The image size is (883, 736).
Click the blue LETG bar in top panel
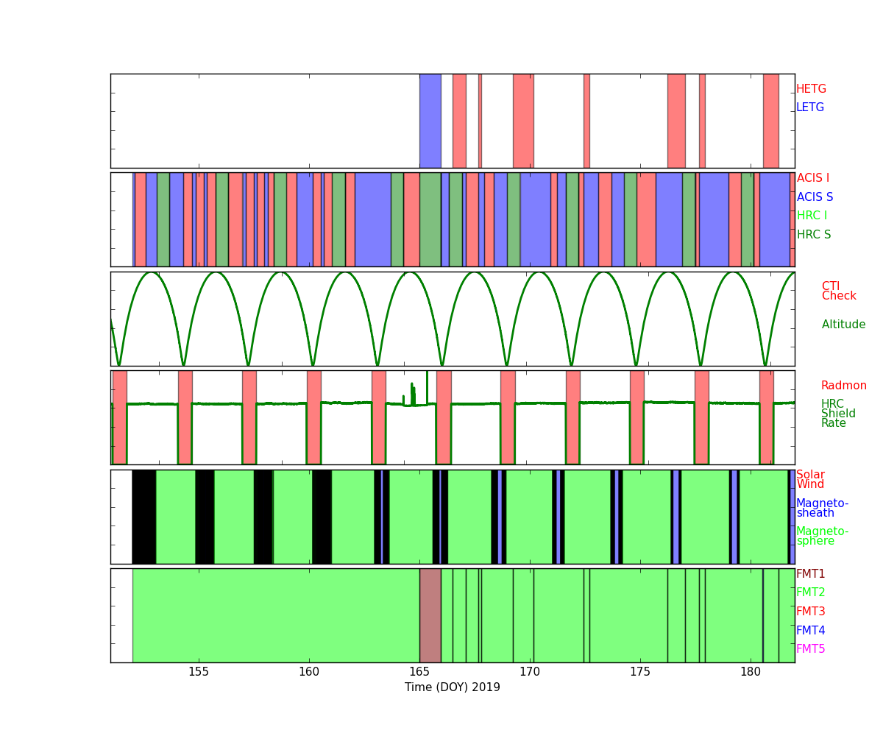coord(430,121)
